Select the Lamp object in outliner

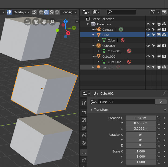pyautogui.click(x=106, y=67)
